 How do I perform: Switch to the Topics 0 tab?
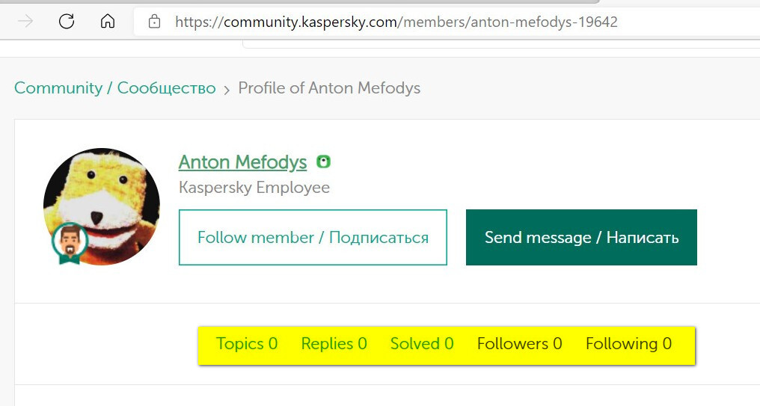pyautogui.click(x=246, y=344)
